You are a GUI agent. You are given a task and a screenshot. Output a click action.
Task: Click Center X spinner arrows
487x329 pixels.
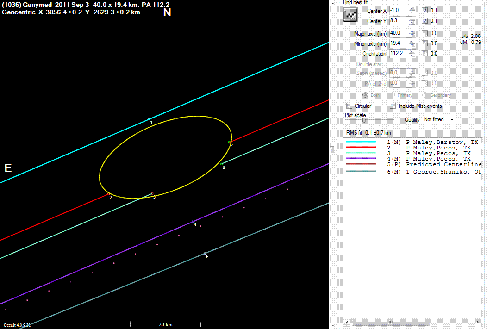[x=412, y=11]
